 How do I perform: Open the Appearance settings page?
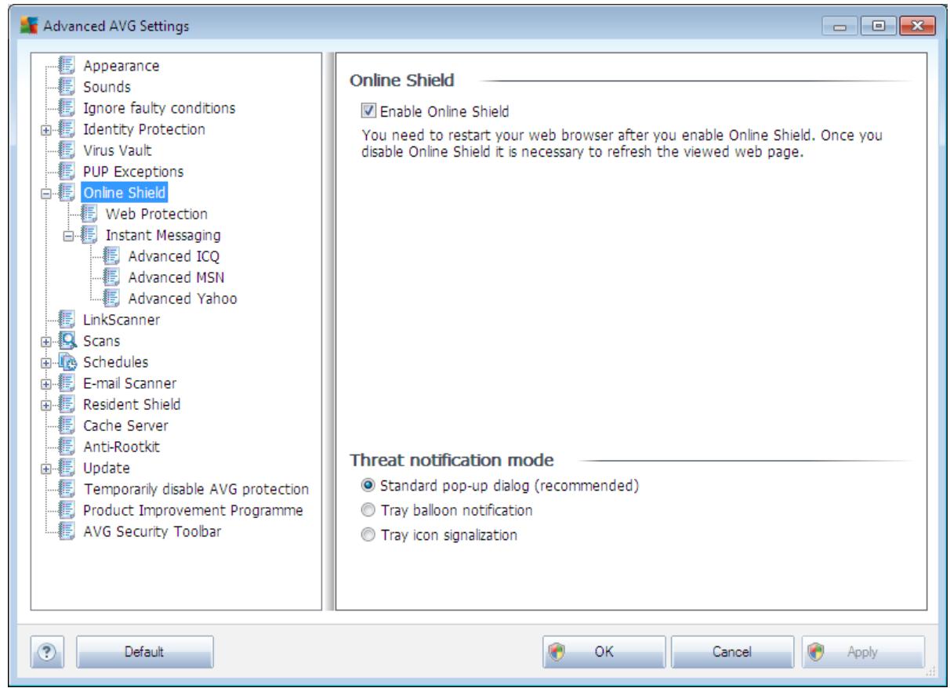pos(121,66)
